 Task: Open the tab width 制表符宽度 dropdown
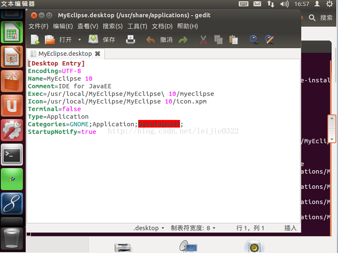pyautogui.click(x=193, y=228)
